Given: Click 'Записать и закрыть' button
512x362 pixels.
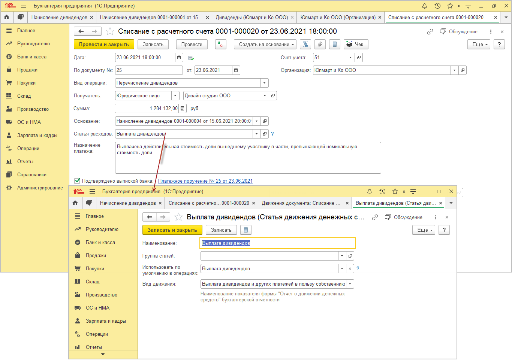Looking at the screenshot, I should [x=172, y=230].
